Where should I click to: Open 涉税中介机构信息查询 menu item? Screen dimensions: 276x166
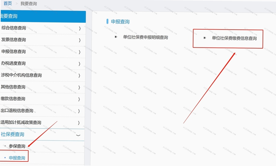(21, 75)
